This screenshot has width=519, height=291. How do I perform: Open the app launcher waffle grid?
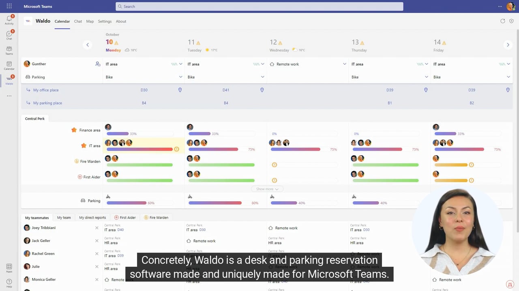click(9, 6)
